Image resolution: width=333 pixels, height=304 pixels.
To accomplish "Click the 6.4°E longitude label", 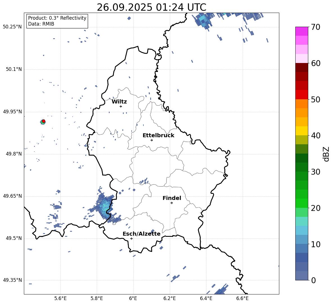I will pyautogui.click(x=206, y=298).
